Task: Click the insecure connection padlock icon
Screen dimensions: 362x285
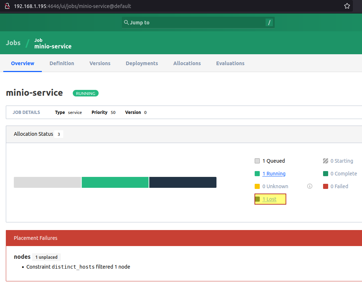Action: coord(7,6)
